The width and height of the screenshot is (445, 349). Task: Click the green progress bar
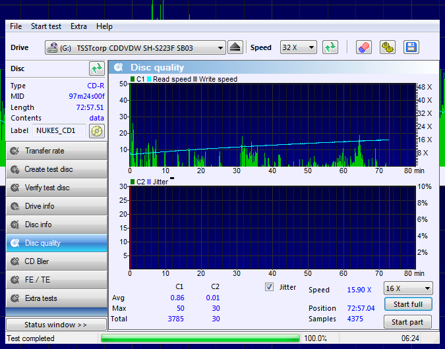(x=200, y=338)
